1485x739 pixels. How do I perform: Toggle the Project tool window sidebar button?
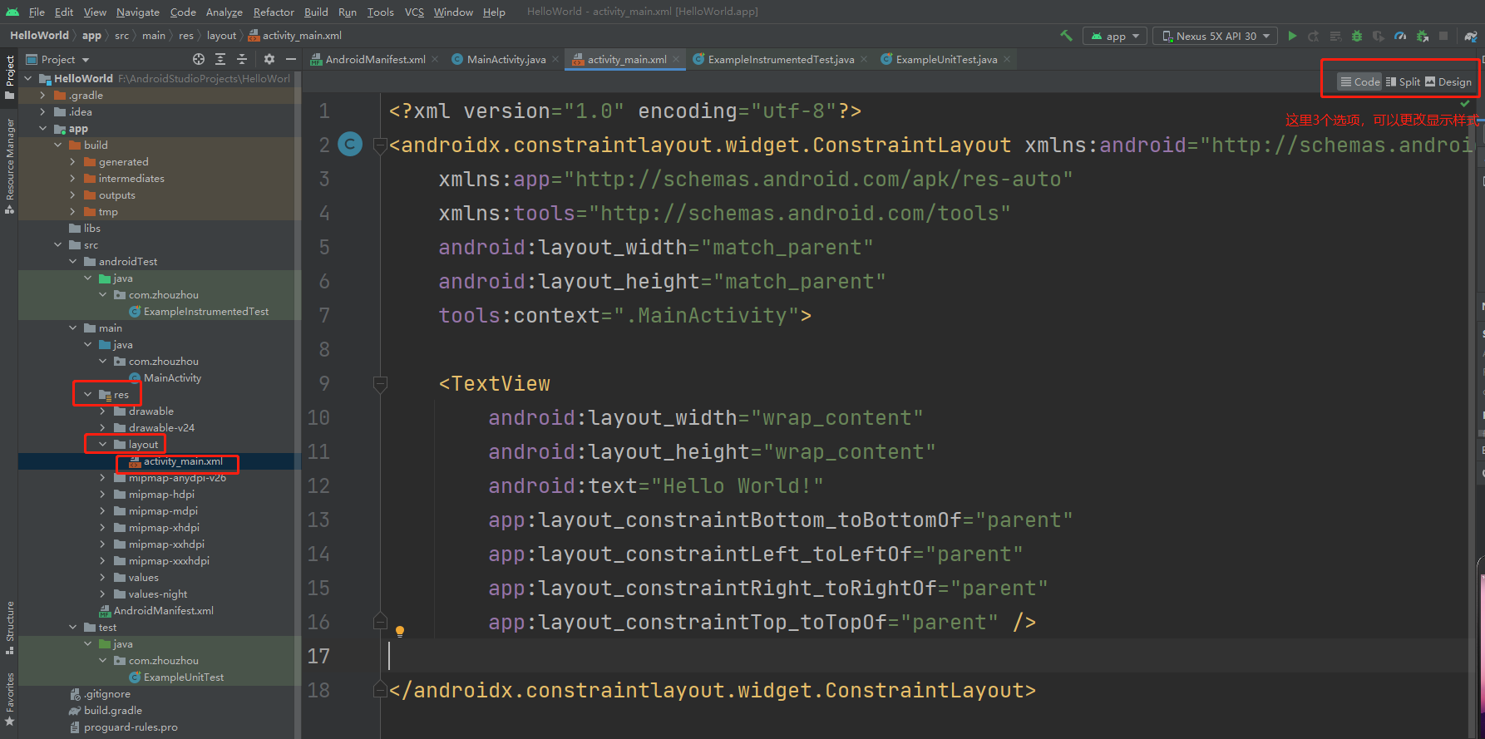click(9, 77)
